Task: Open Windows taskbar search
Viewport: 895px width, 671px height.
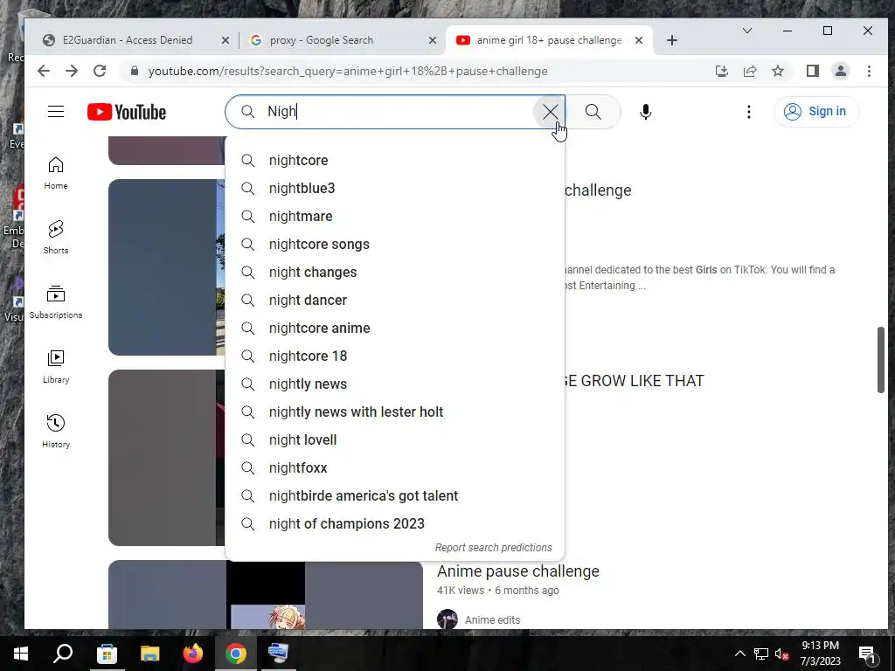Action: [63, 654]
